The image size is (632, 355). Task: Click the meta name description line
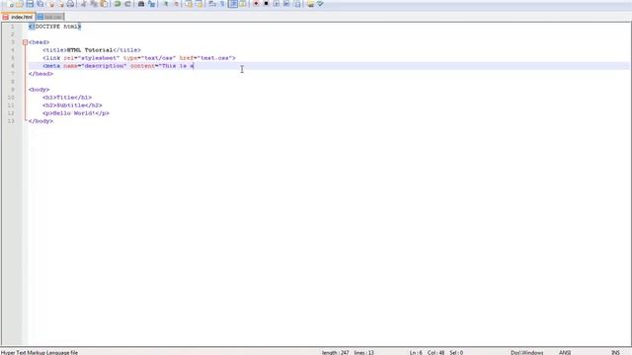coord(118,66)
